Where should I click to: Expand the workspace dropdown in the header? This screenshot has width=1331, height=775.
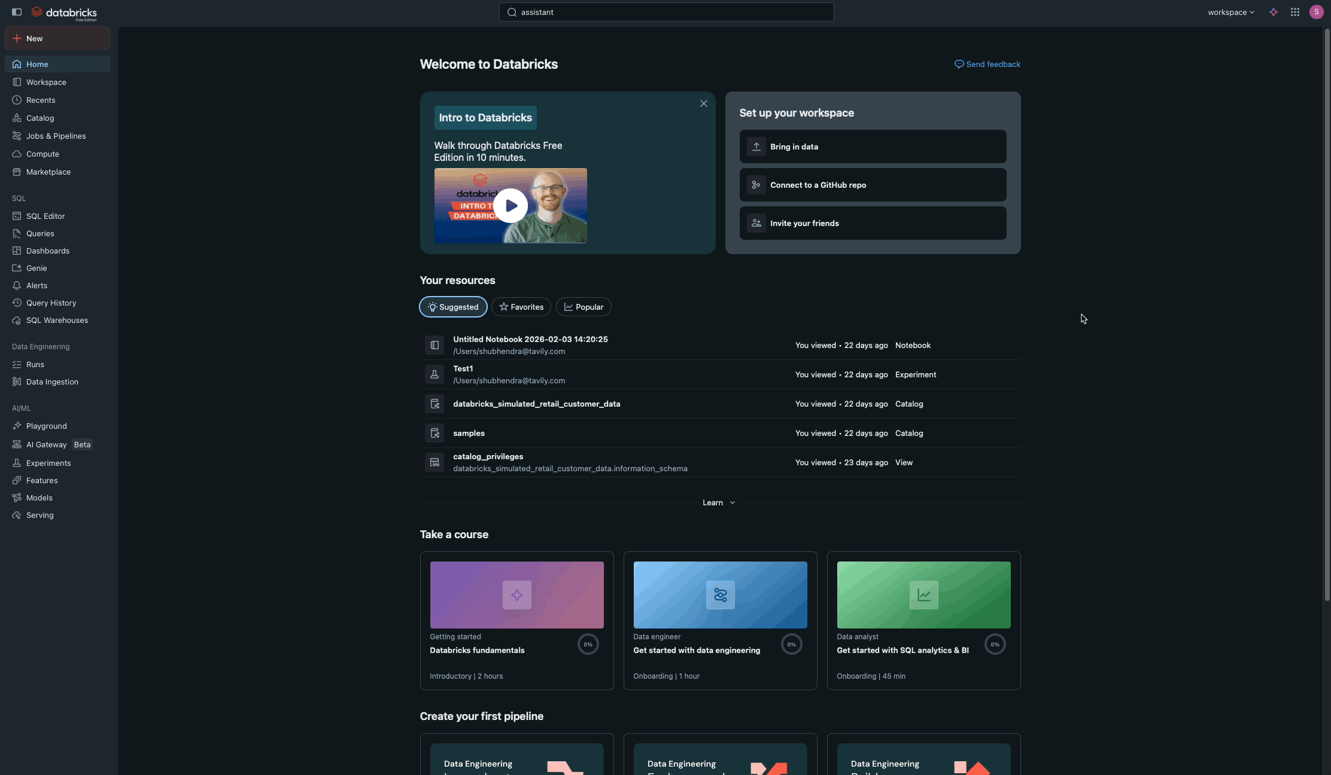tap(1230, 12)
